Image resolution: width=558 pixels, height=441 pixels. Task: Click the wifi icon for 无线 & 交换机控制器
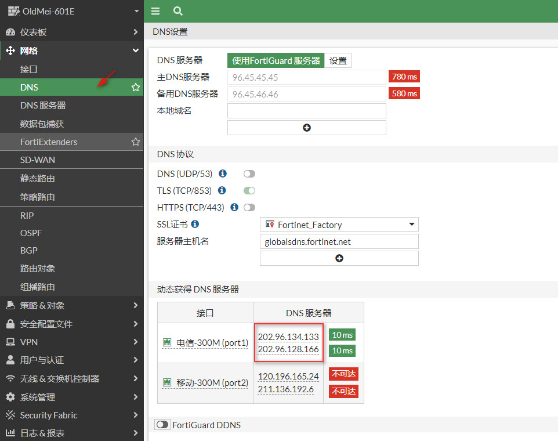point(10,378)
